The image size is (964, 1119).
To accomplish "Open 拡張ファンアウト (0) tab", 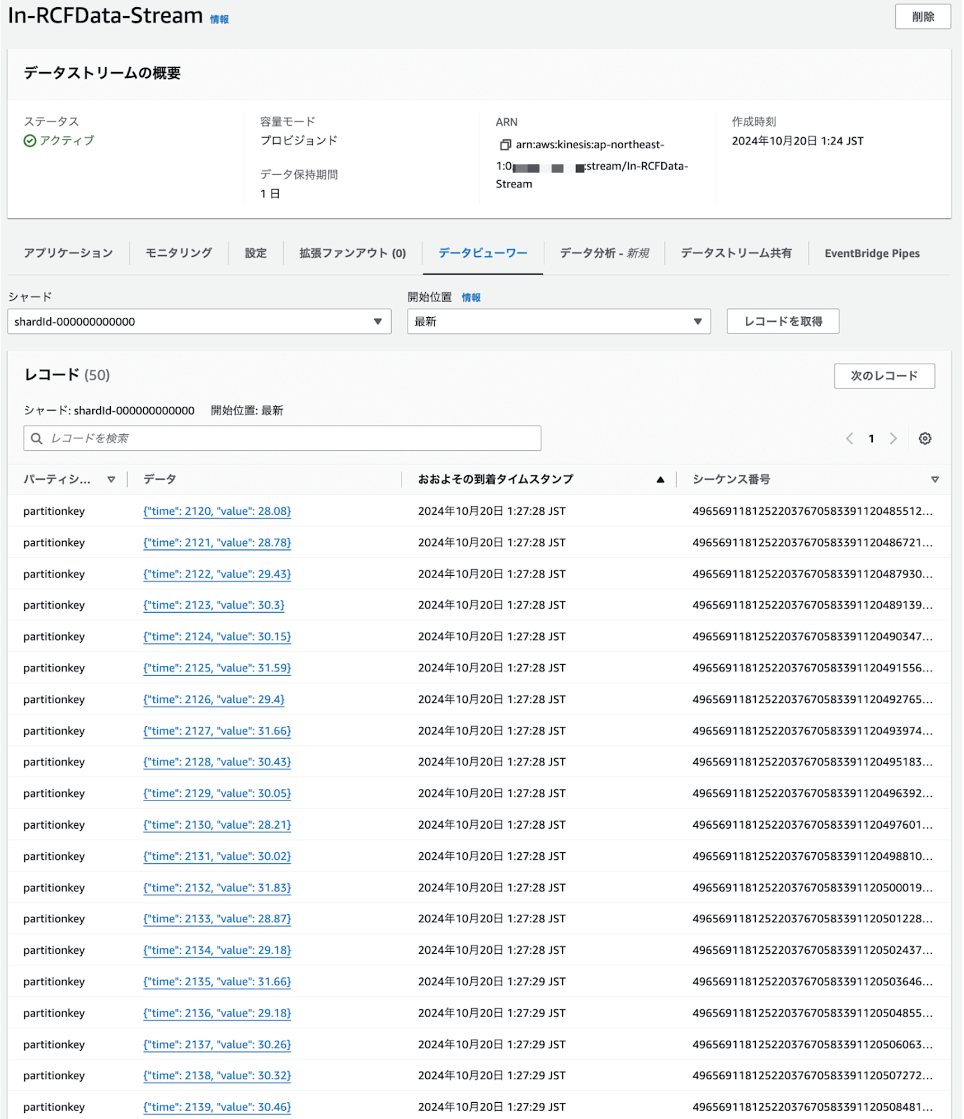I will [353, 253].
